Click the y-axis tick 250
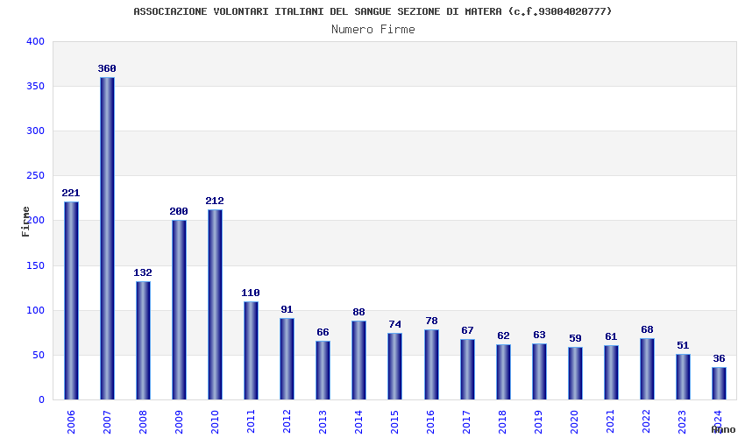The height and width of the screenshot is (438, 745). [x=35, y=176]
